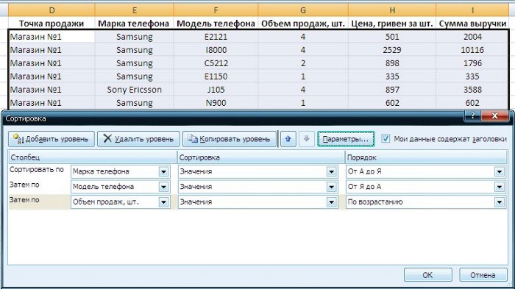515x289 pixels.
Task: Select the cell with model C5212
Action: (x=216, y=63)
